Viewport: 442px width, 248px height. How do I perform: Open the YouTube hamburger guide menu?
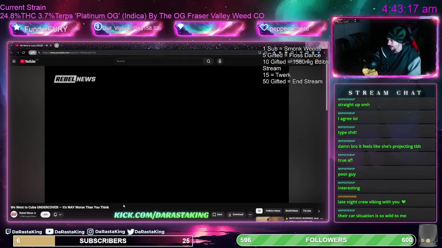14,61
